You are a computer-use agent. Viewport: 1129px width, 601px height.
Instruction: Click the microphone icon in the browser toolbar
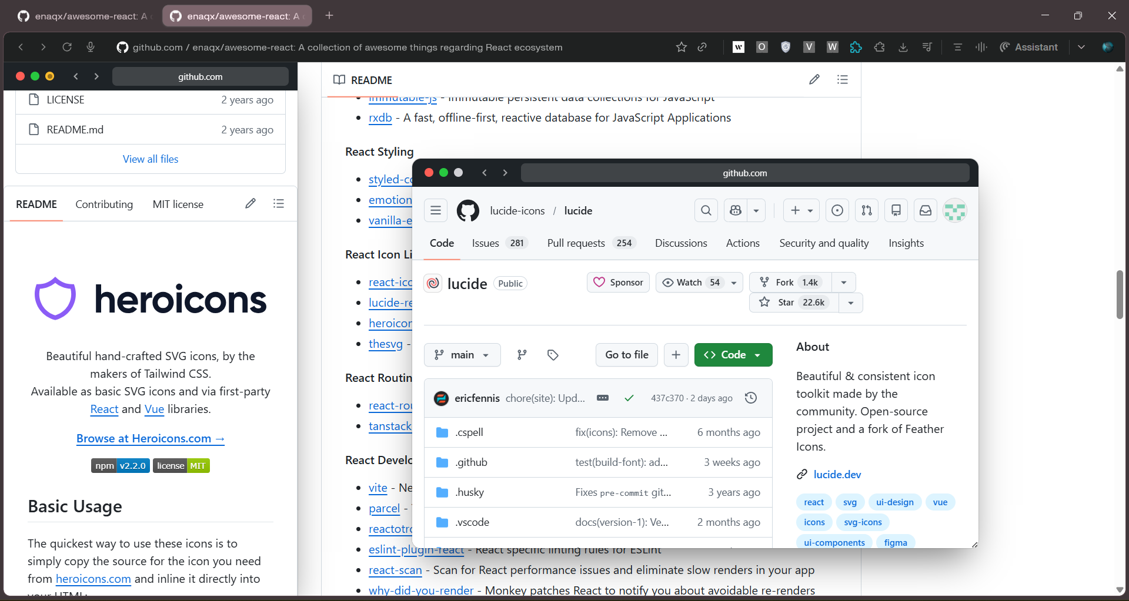(x=91, y=47)
